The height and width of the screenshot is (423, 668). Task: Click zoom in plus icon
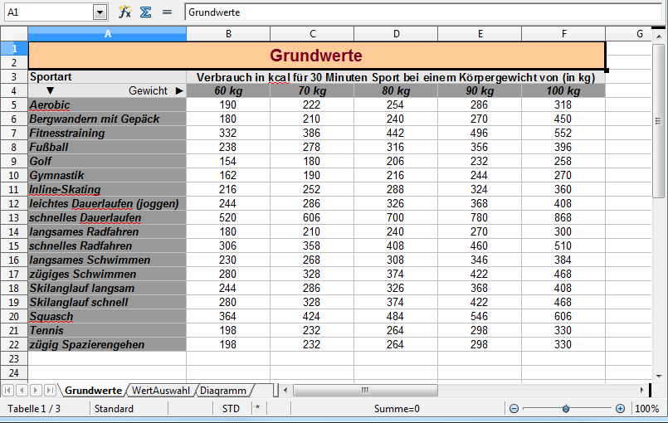pos(620,409)
